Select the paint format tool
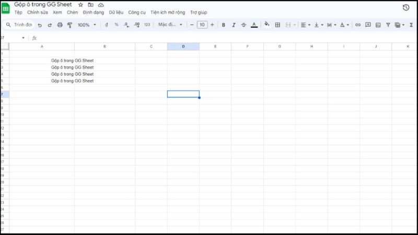Viewport: 418px width, 235px height. 69,25
